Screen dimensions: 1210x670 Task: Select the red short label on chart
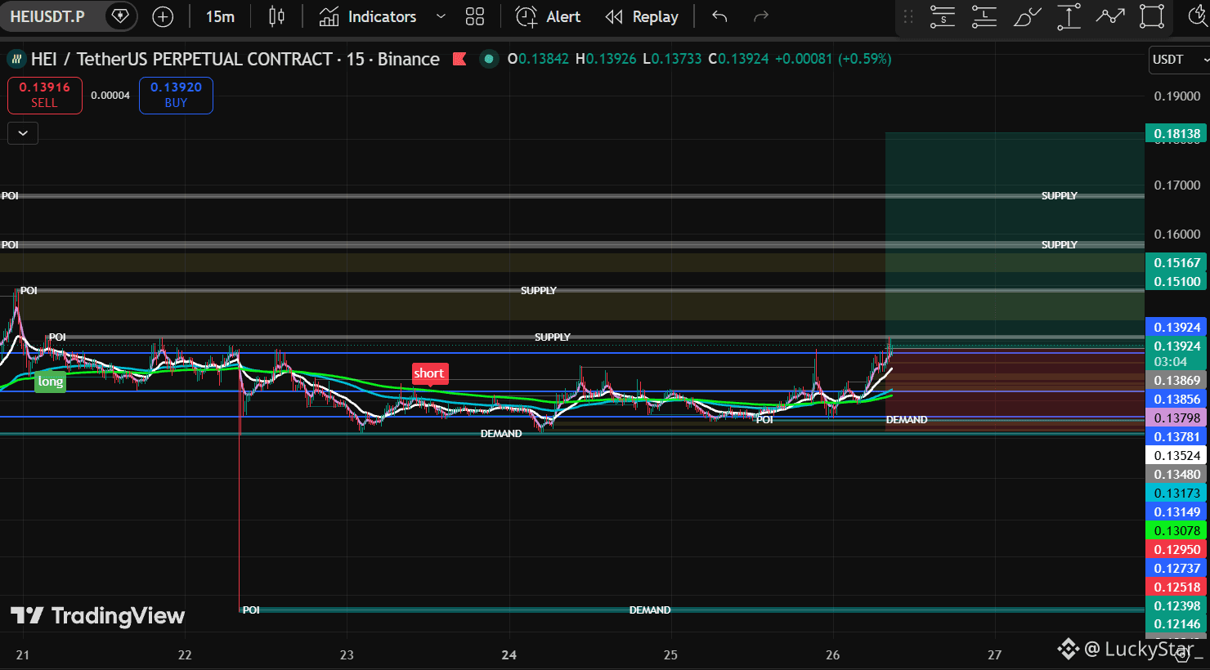coord(429,373)
